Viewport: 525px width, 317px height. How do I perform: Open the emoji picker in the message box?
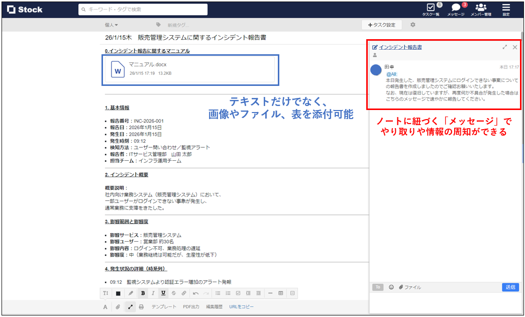tap(391, 287)
